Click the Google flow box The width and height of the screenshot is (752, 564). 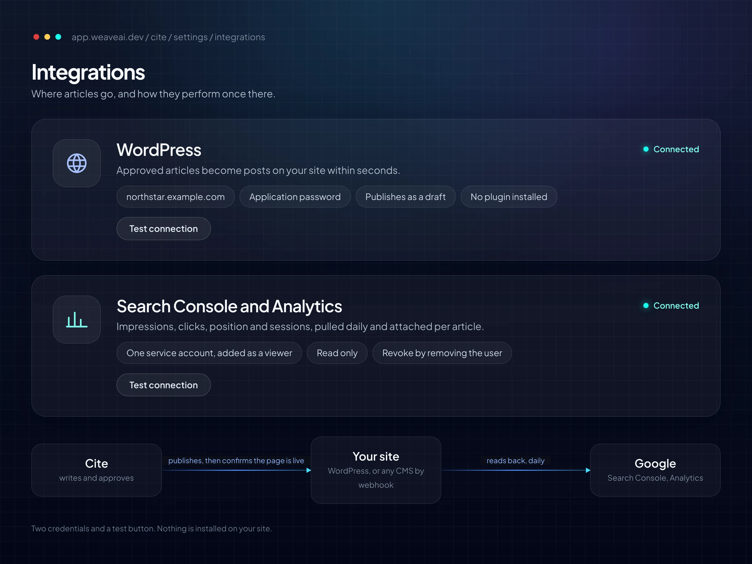point(655,470)
